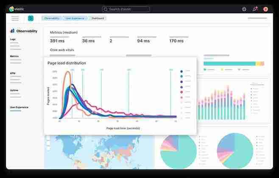
Task: Open the newsfeed icon in top bar
Action: click(x=255, y=9)
